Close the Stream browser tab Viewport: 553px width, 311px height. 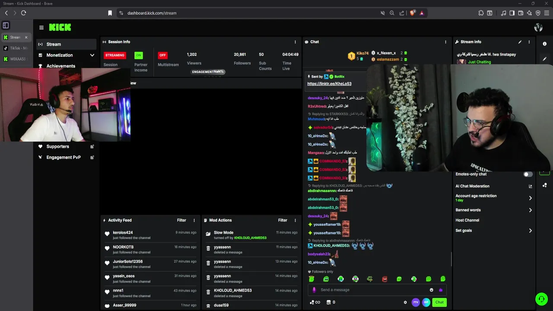pyautogui.click(x=26, y=37)
